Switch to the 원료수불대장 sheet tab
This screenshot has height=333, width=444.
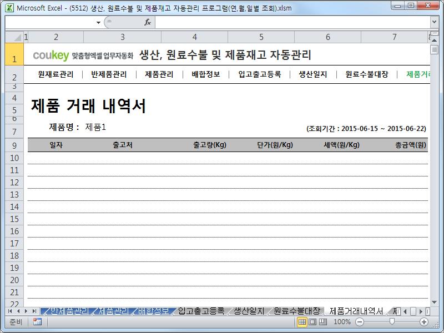297,311
